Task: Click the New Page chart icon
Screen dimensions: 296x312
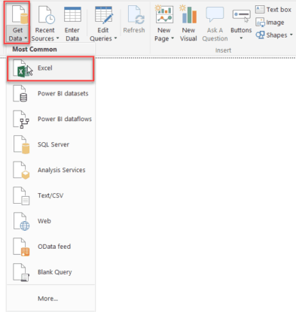Action: pos(164,15)
